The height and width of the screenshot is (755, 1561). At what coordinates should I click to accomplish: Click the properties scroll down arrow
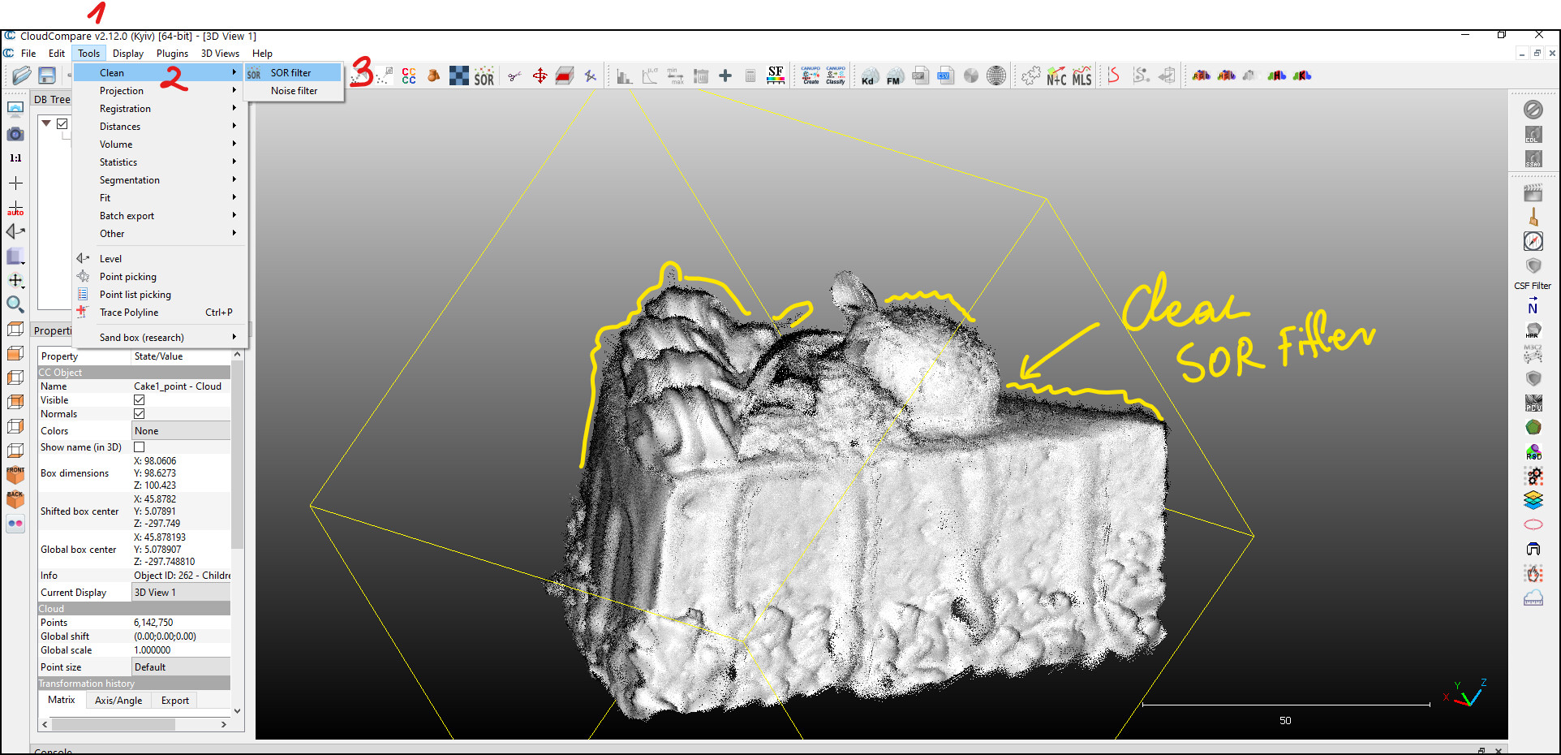(237, 711)
